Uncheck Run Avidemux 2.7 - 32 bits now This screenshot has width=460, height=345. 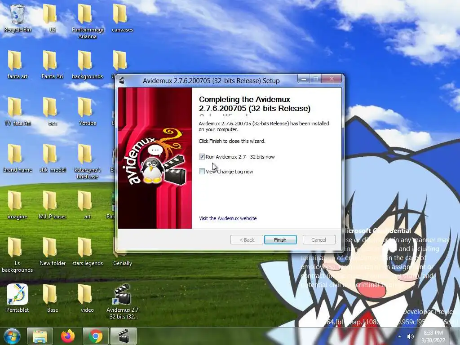[202, 157]
